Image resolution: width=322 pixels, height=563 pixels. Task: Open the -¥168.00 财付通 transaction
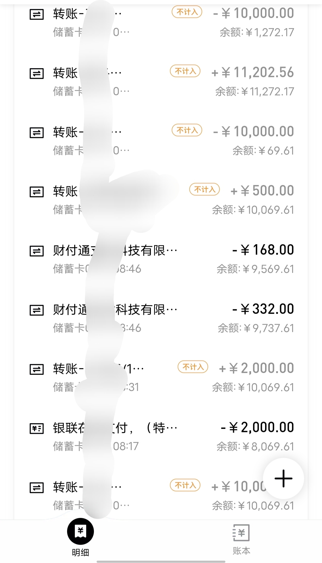(x=161, y=259)
